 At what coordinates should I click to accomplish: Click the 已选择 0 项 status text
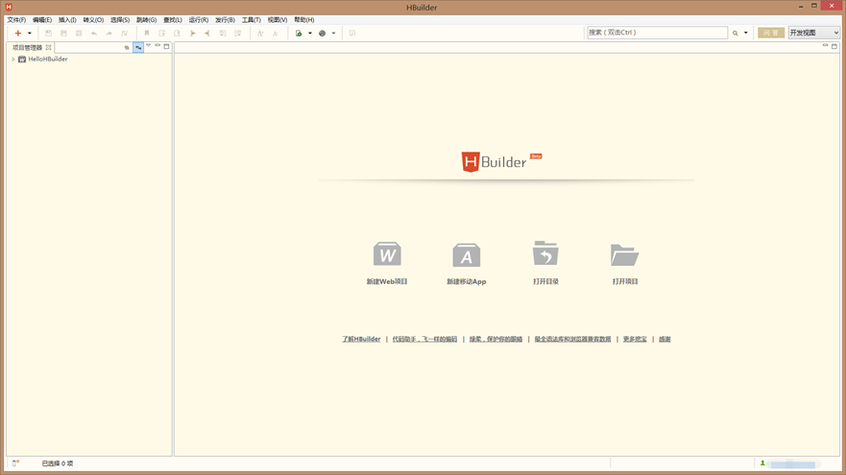(58, 463)
